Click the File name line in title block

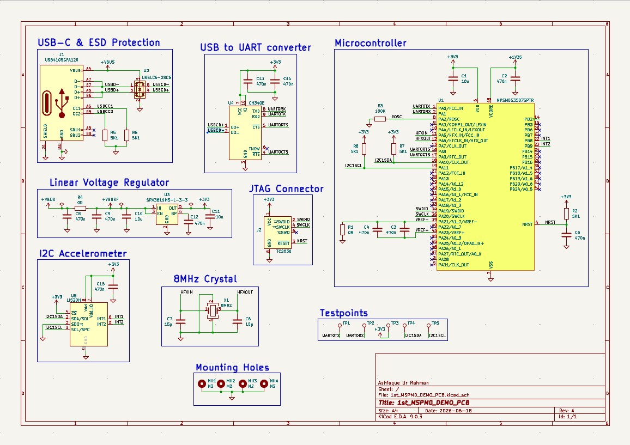424,395
